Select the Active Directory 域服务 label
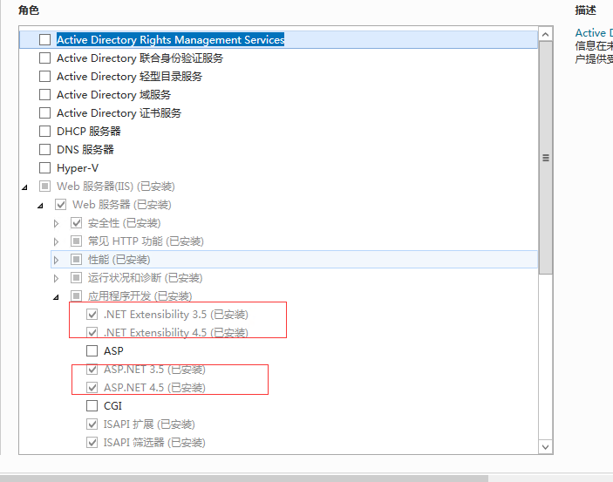Screen dimensions: 613x482 [113, 95]
